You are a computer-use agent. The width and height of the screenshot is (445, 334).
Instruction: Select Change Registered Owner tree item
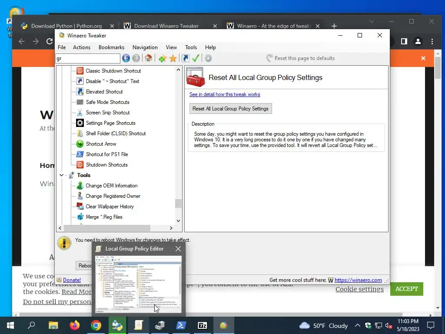pyautogui.click(x=113, y=196)
